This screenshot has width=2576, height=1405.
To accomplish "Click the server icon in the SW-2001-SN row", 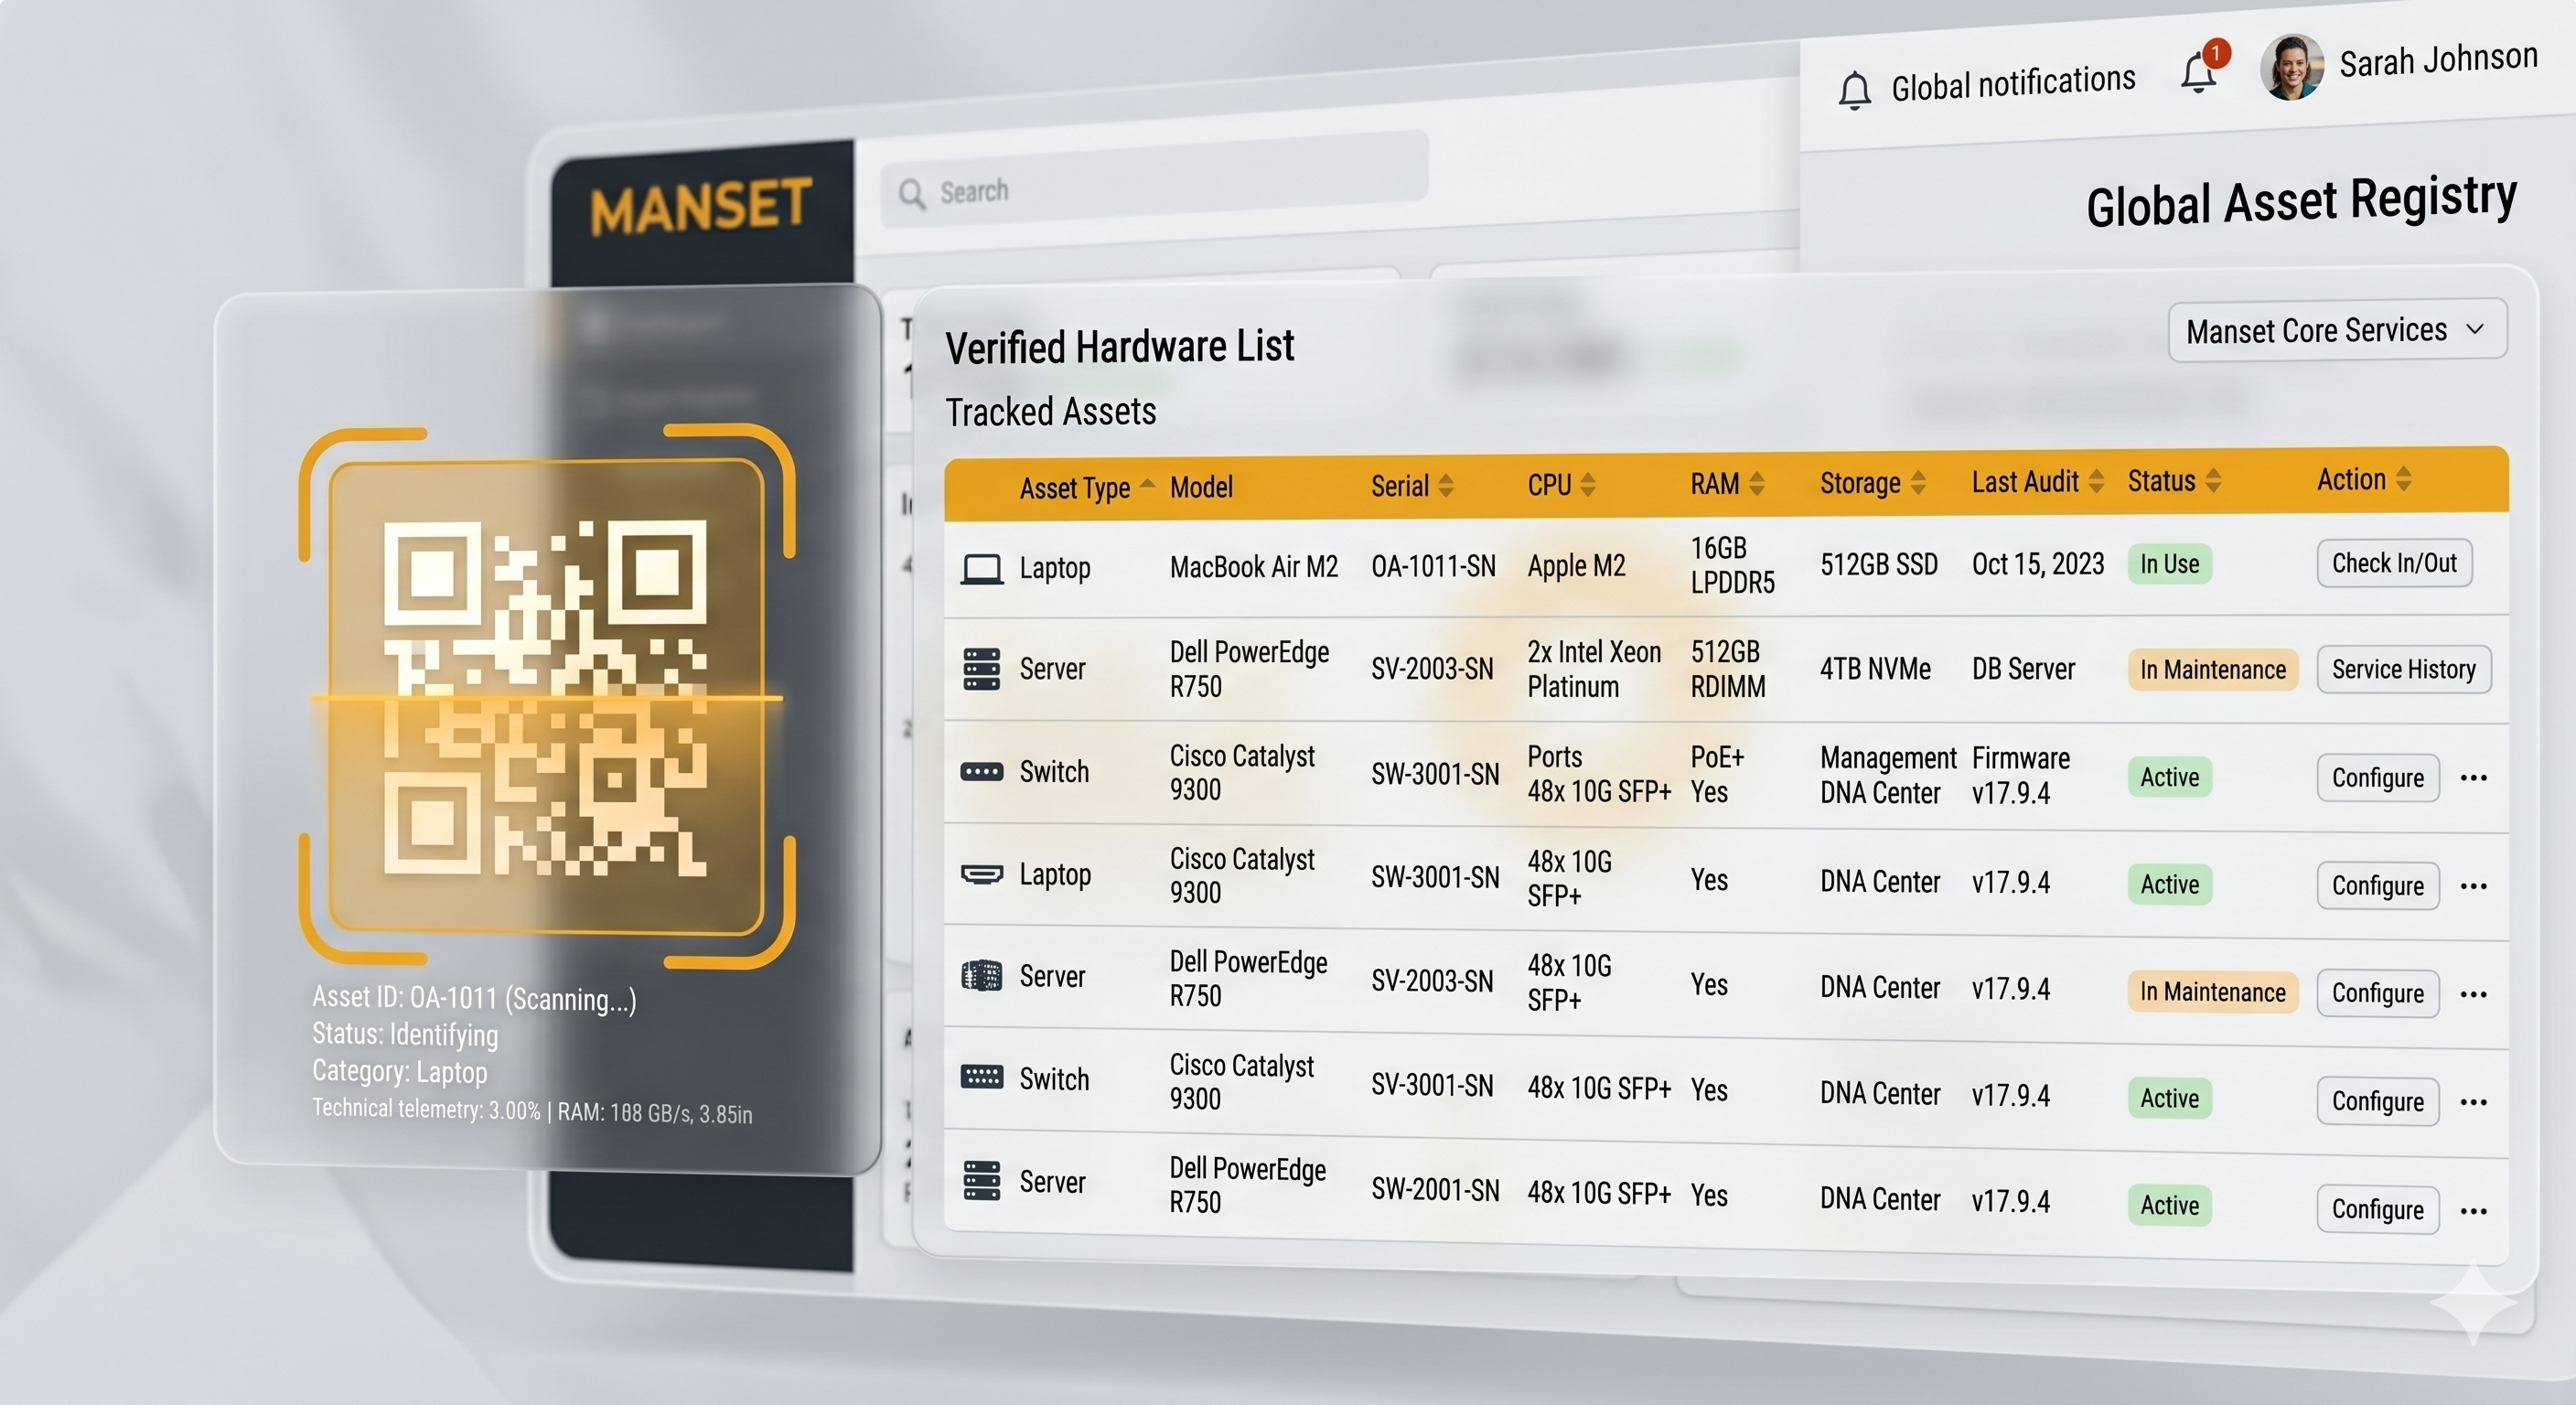I will click(x=981, y=1180).
